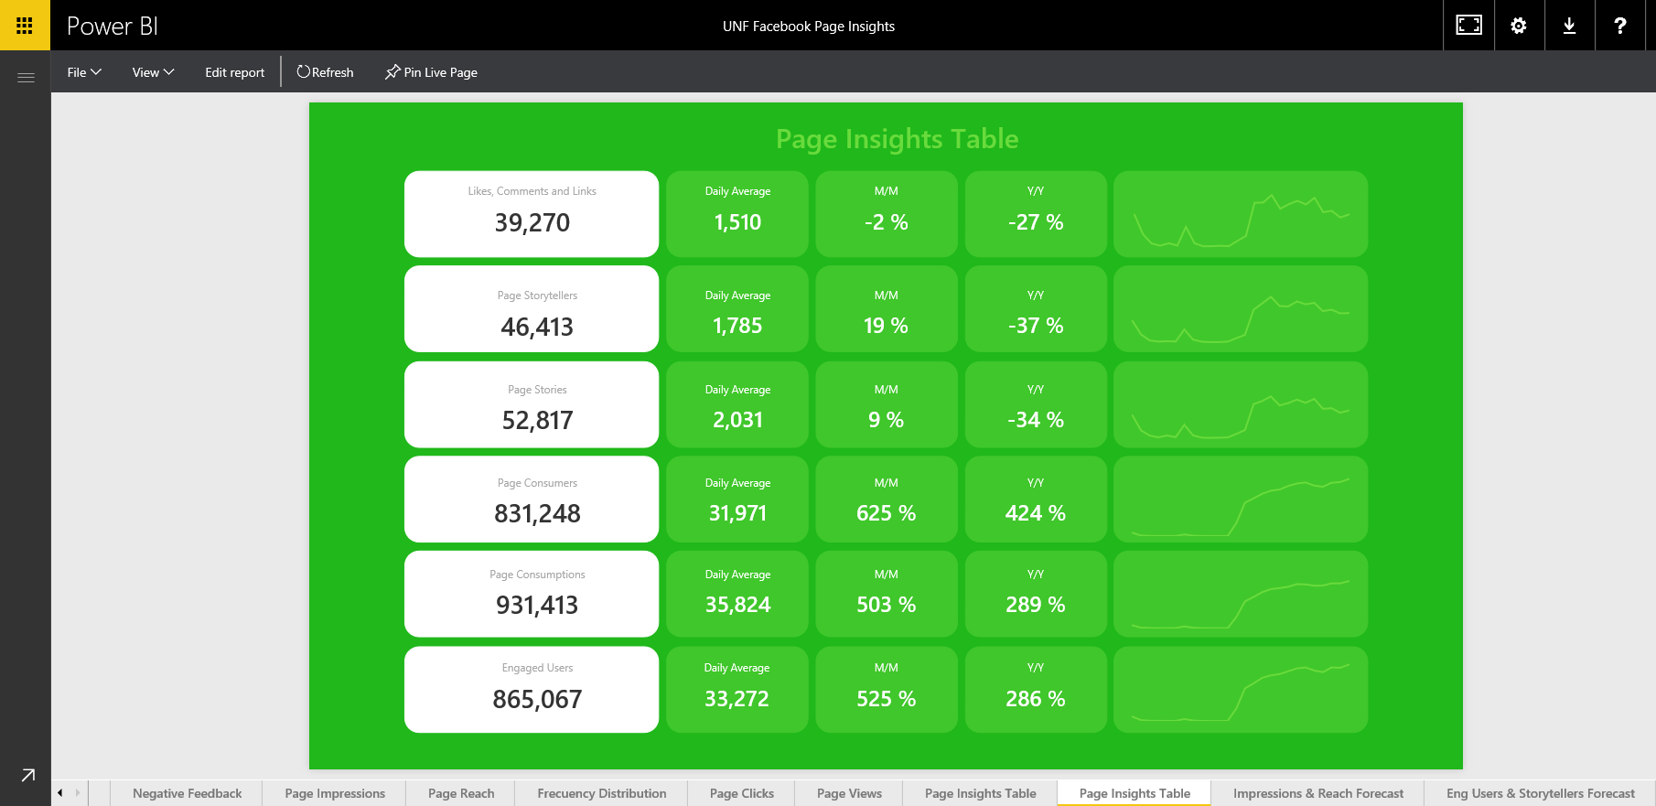
Task: Expand the File menu
Action: click(x=84, y=72)
